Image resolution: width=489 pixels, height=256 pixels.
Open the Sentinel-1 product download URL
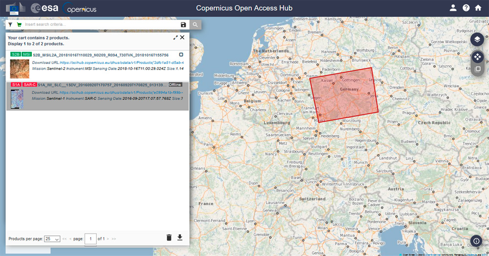pyautogui.click(x=121, y=92)
